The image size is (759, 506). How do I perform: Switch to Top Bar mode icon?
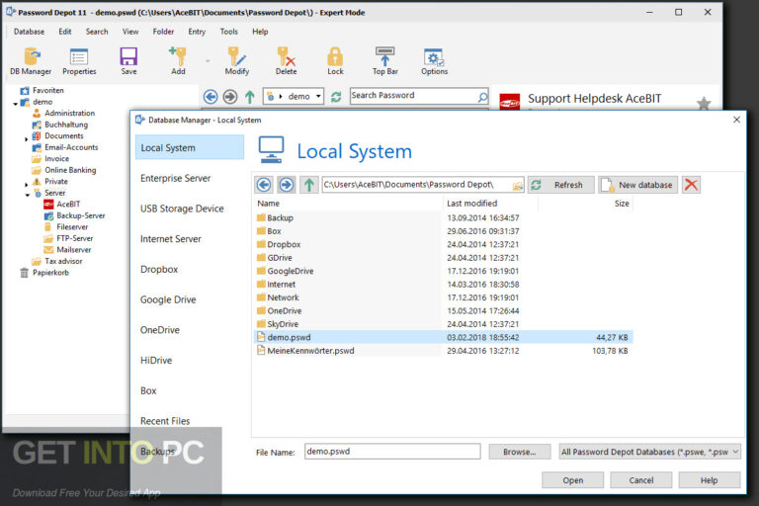[384, 61]
